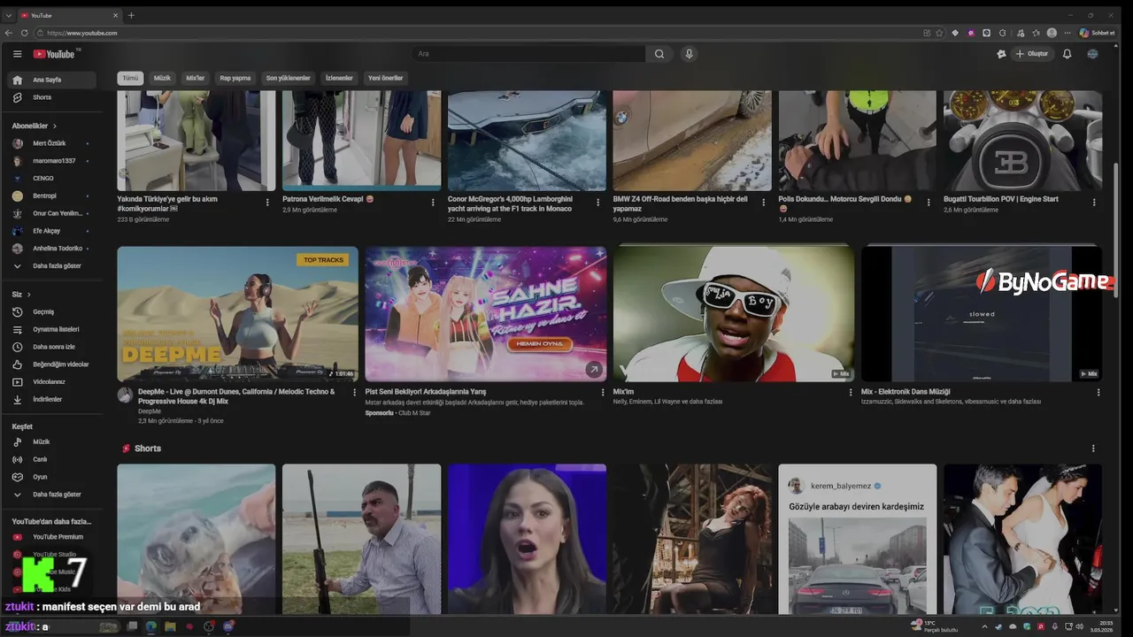This screenshot has height=637, width=1133.
Task: Open Oynatma listeleri playlists
Action: 51,329
